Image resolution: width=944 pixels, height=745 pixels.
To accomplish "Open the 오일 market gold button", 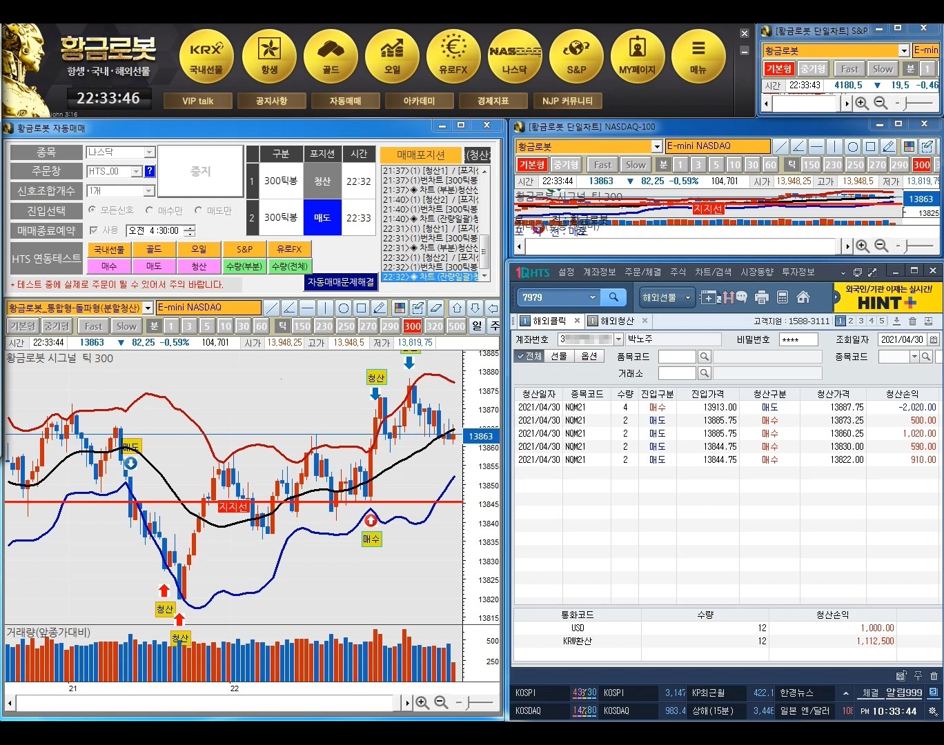I will [392, 57].
